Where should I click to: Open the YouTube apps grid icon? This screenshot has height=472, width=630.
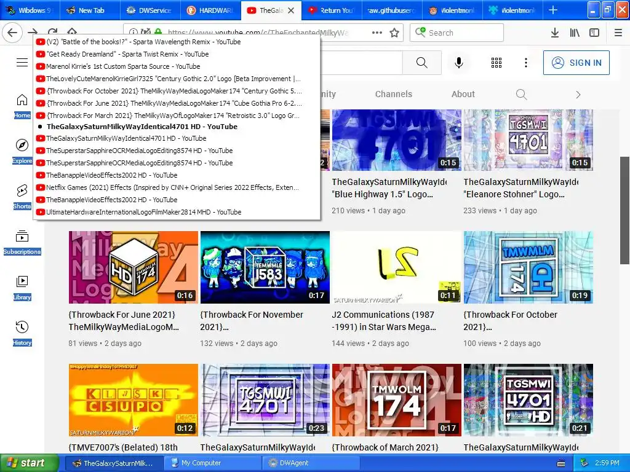point(496,63)
